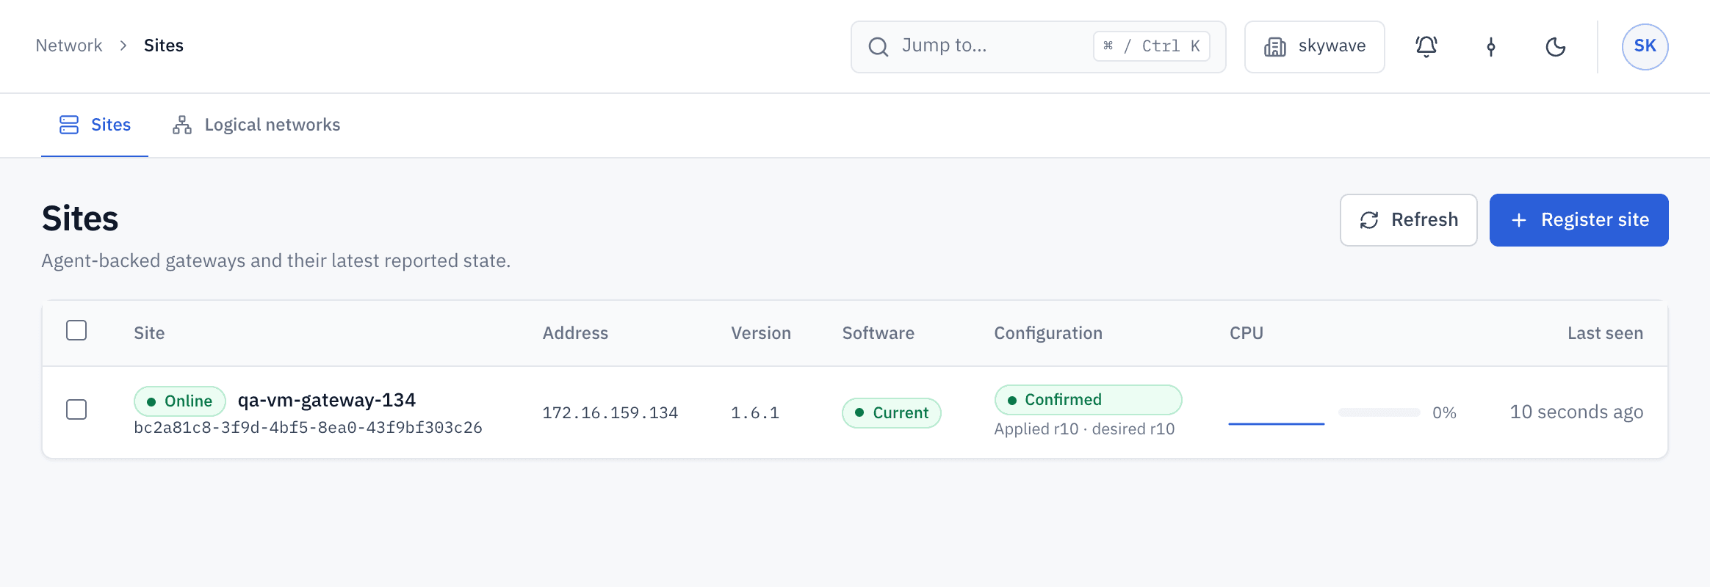
Task: Click the Site column header
Action: pos(149,333)
